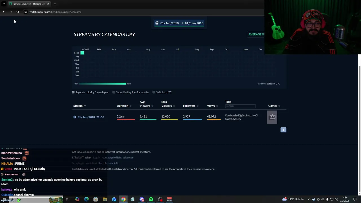
Task: Open the contact@twitchtracker.com email link
Action: click(x=118, y=158)
